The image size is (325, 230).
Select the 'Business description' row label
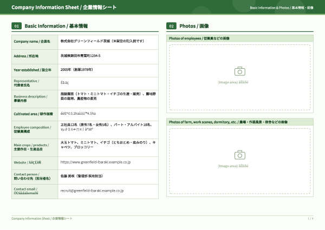click(31, 98)
